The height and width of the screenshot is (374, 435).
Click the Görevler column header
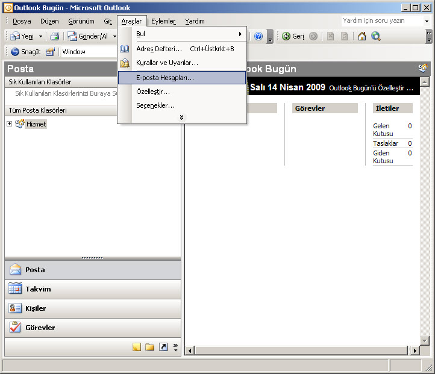325,108
